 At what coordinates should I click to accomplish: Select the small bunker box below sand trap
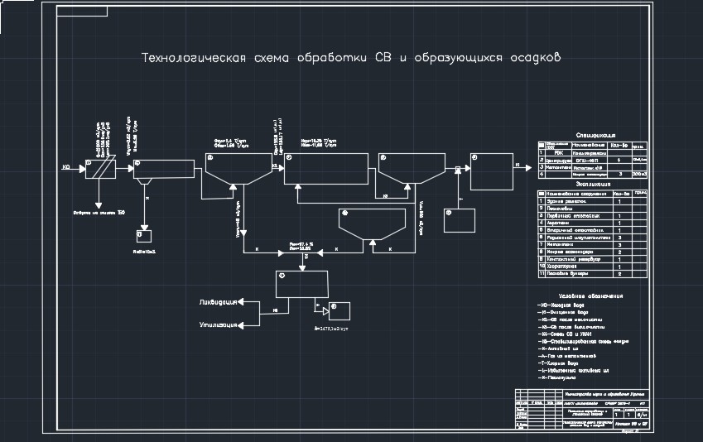point(144,236)
